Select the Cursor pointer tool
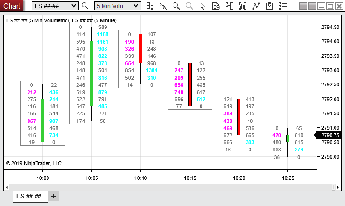This screenshot has height=206, width=345. tap(203, 6)
